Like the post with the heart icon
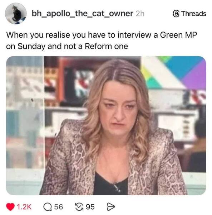The width and height of the screenshot is (212, 215). tap(10, 207)
